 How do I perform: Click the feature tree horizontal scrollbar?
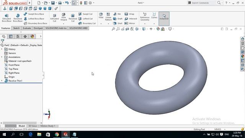click(20, 123)
